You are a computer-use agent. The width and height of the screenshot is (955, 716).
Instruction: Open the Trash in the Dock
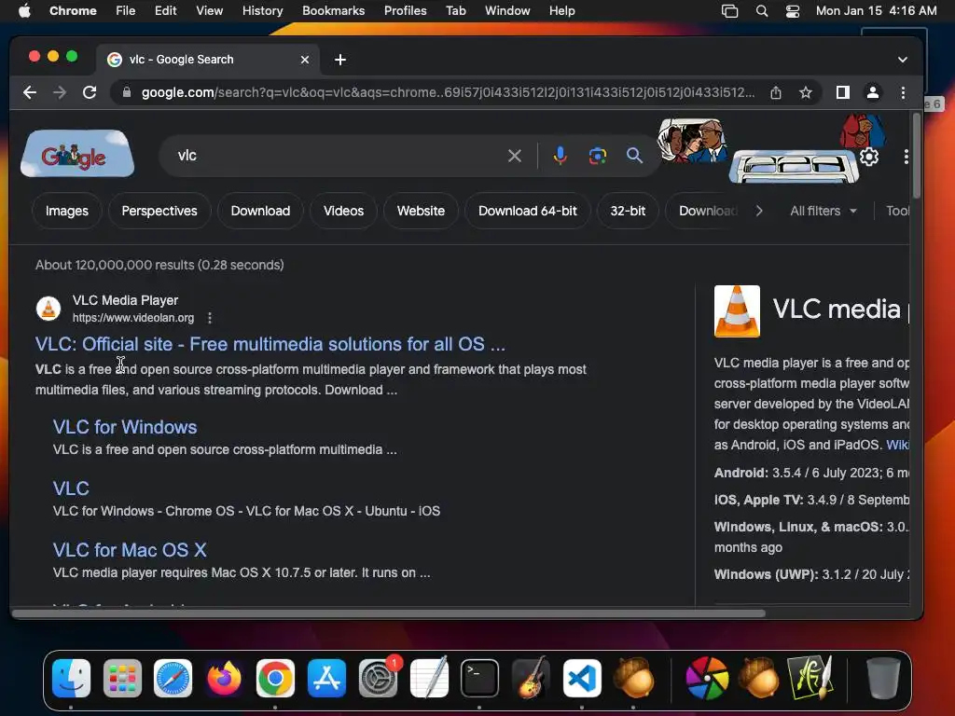883,678
